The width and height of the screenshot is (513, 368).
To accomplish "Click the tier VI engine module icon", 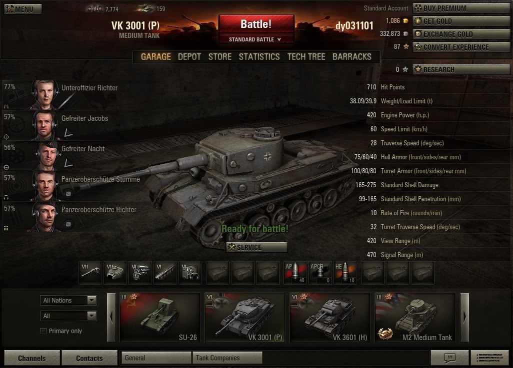I will 140,273.
